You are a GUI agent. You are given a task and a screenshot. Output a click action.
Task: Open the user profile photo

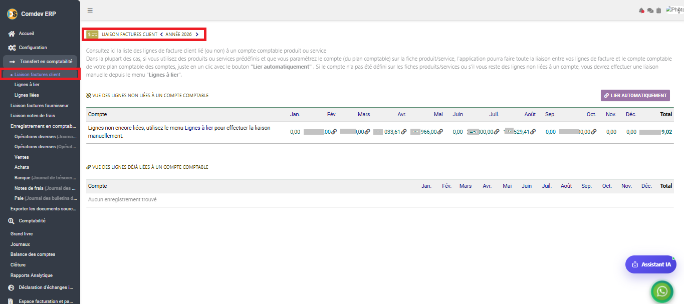[x=674, y=10]
